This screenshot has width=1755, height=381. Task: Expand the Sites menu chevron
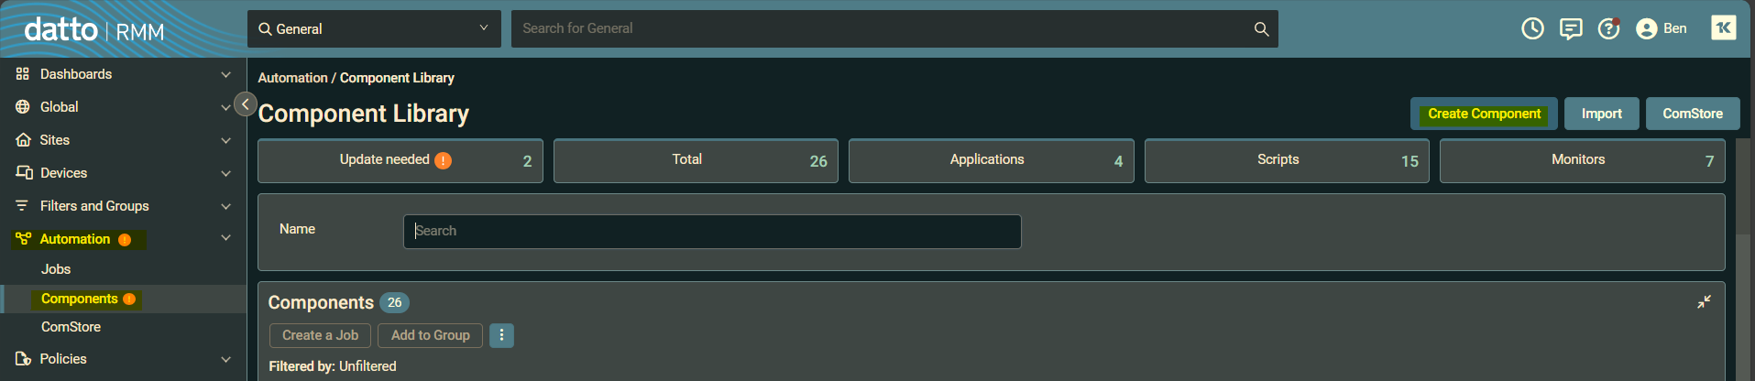click(225, 140)
